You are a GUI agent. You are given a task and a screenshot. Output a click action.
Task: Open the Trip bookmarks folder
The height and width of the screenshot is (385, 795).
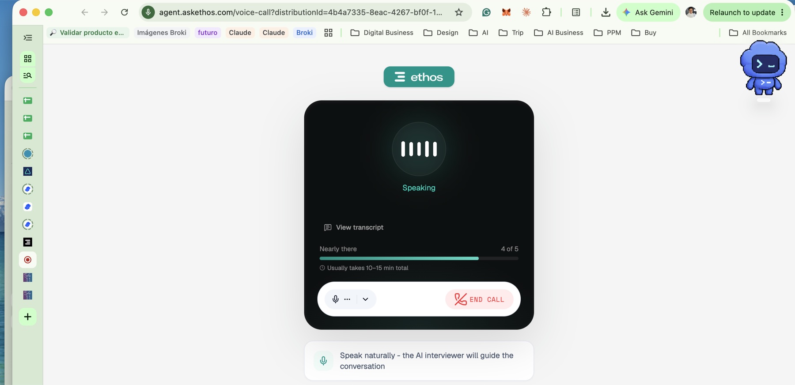511,33
